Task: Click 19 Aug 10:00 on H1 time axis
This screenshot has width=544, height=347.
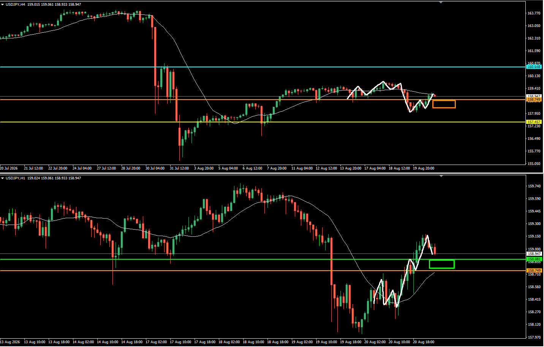Action: pyautogui.click(x=327, y=342)
